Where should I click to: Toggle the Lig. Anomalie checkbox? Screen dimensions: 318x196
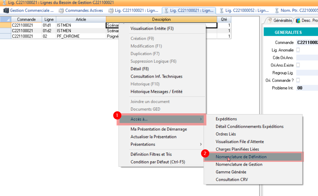click(x=298, y=50)
